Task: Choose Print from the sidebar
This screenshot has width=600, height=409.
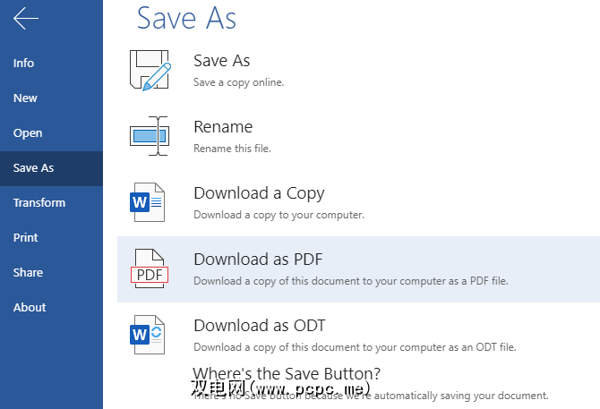Action: (x=26, y=237)
